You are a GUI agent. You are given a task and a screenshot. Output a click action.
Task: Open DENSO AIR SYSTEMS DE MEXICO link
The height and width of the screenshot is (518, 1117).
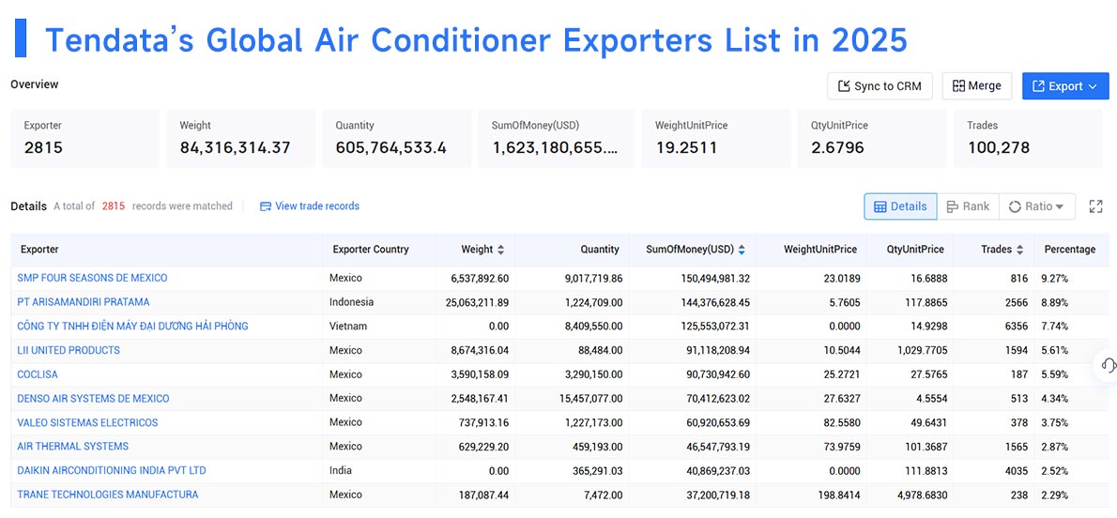pos(93,398)
